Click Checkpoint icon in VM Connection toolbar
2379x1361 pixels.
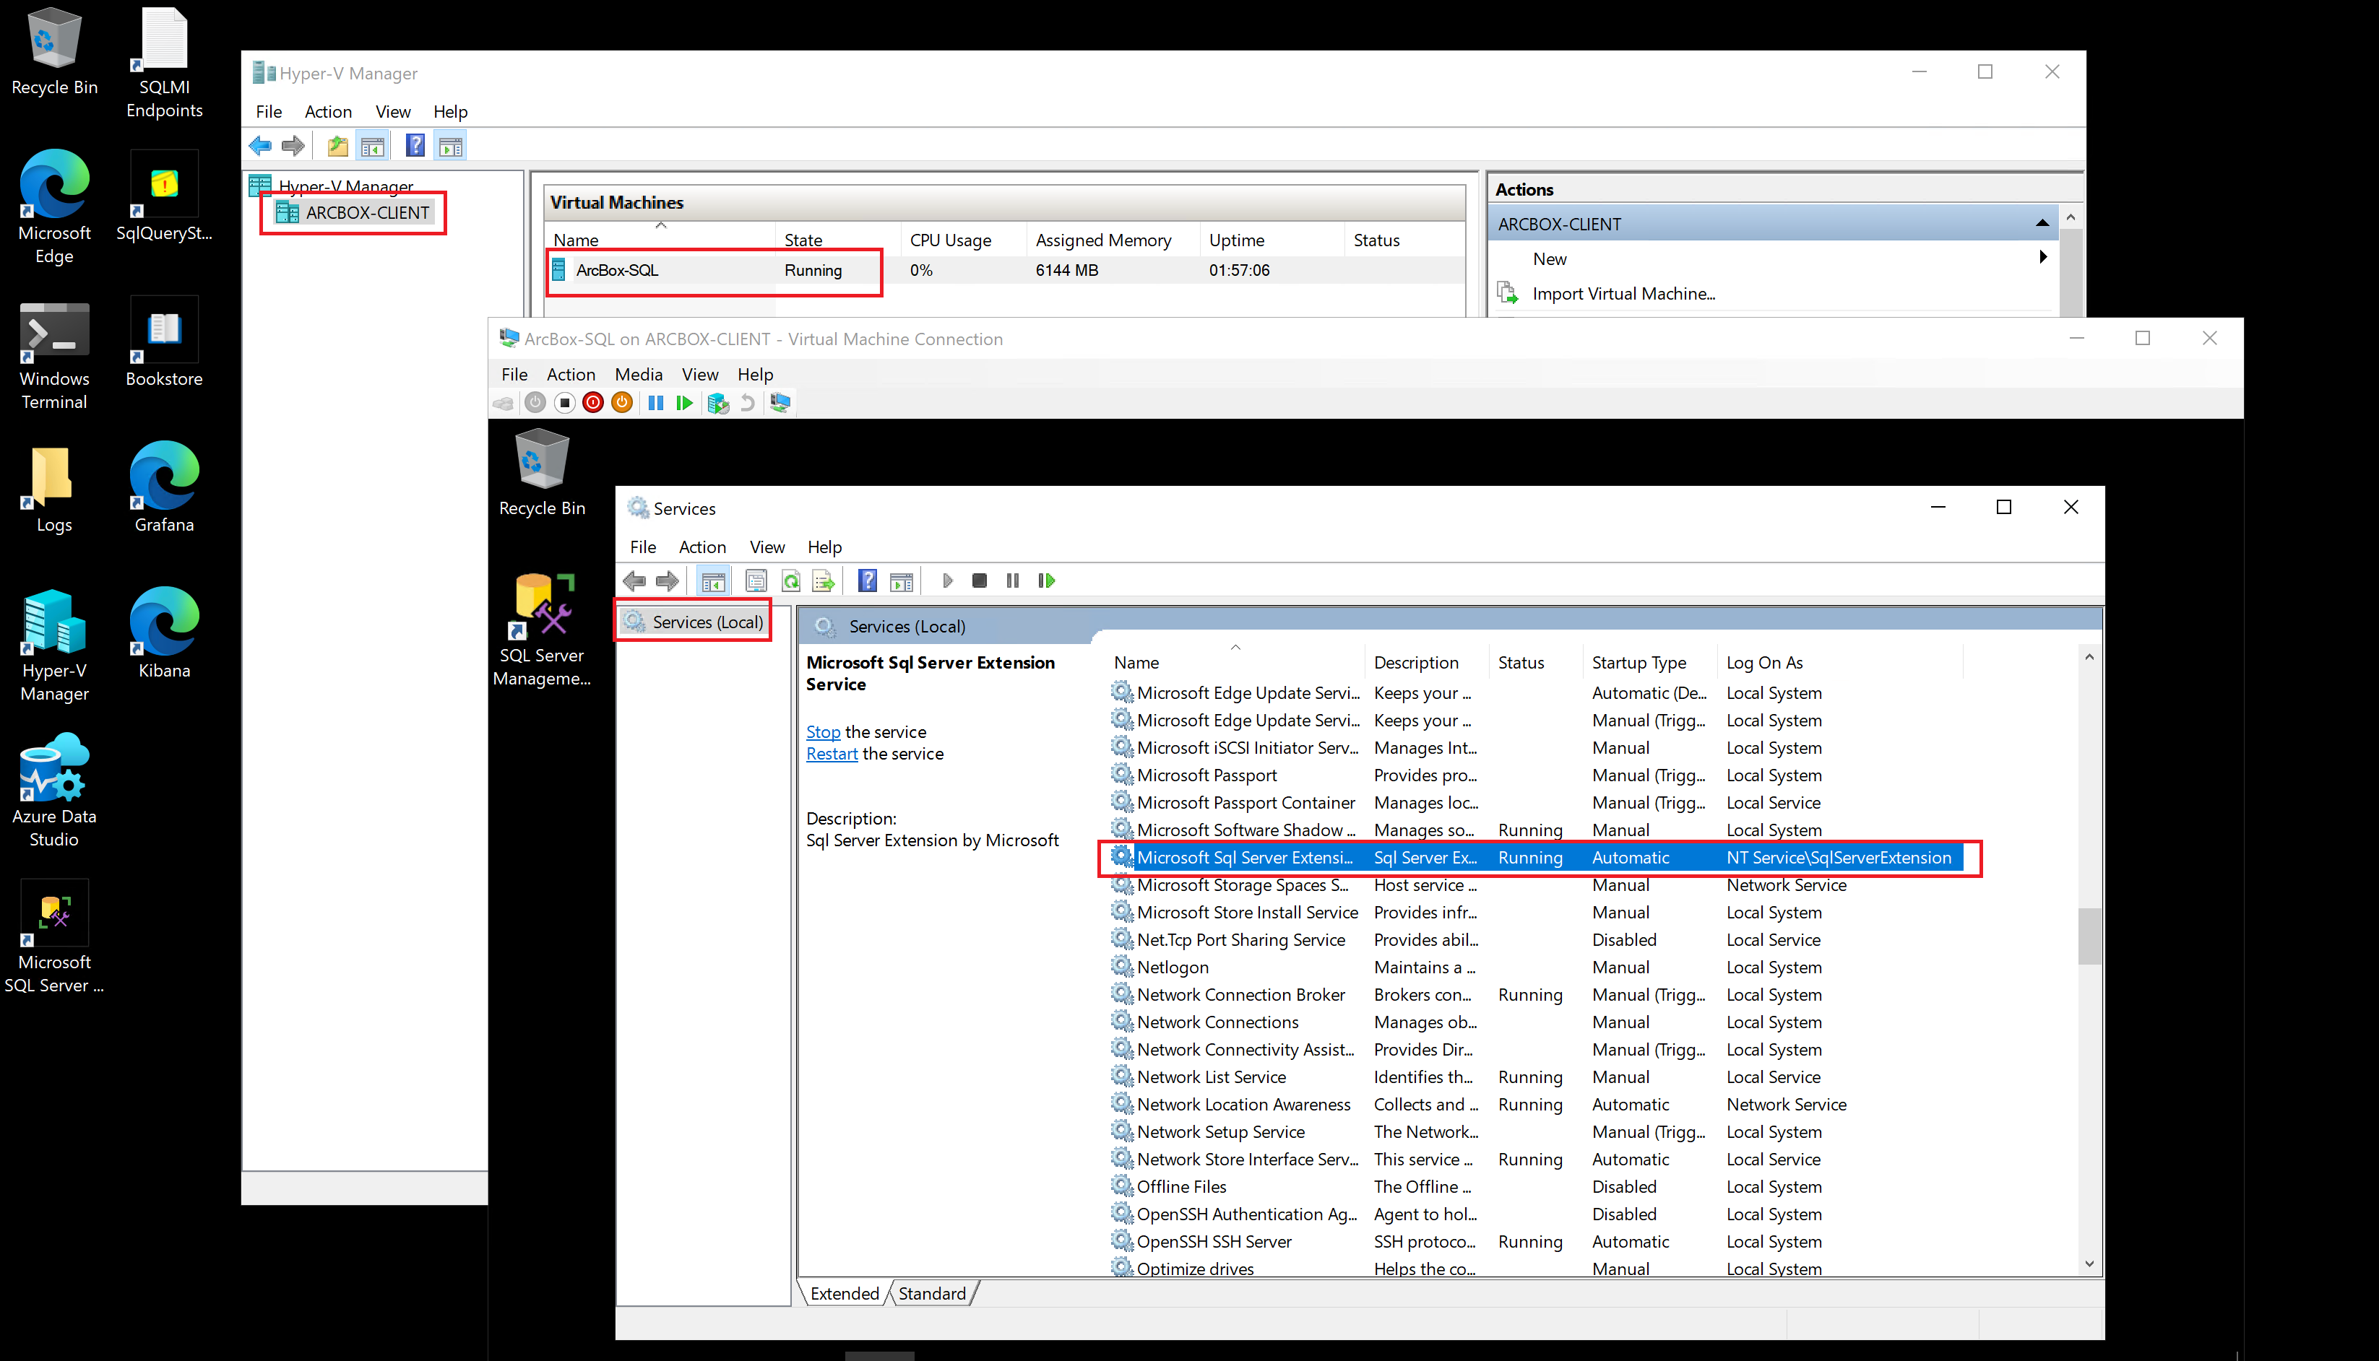point(718,403)
